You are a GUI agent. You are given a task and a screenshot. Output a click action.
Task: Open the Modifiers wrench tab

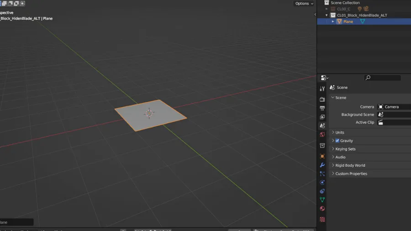coord(322,165)
